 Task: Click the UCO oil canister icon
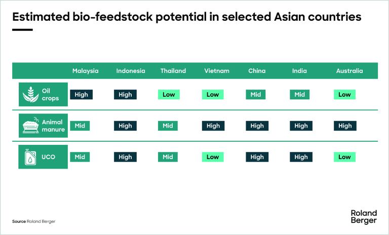pos(29,157)
